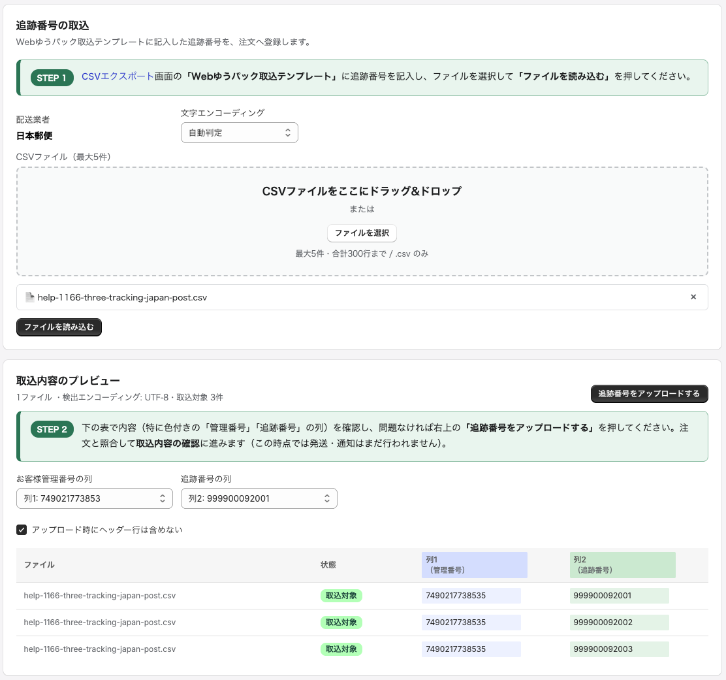The height and width of the screenshot is (680, 726).
Task: Open the CSVエクスポート link
Action: click(x=118, y=76)
